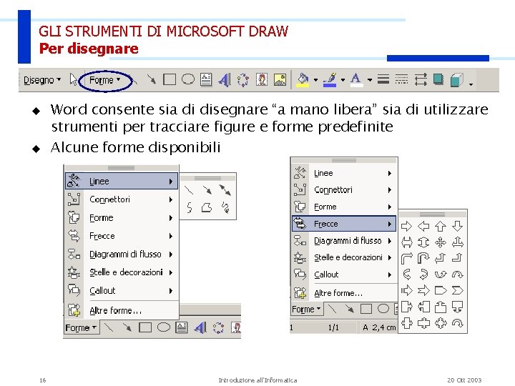Choose dashed line style icon

pyautogui.click(x=401, y=79)
